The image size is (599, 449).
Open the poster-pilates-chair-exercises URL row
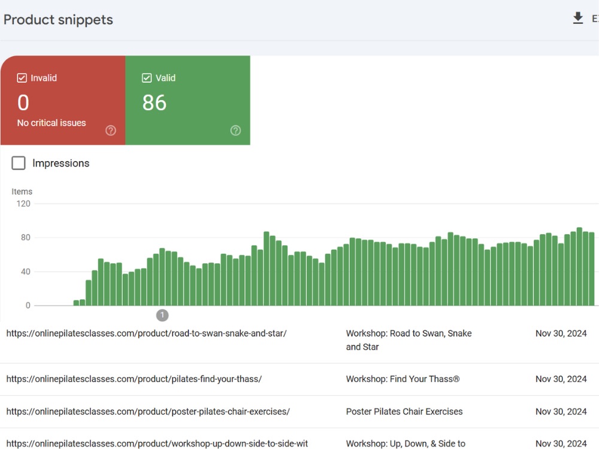(x=299, y=412)
